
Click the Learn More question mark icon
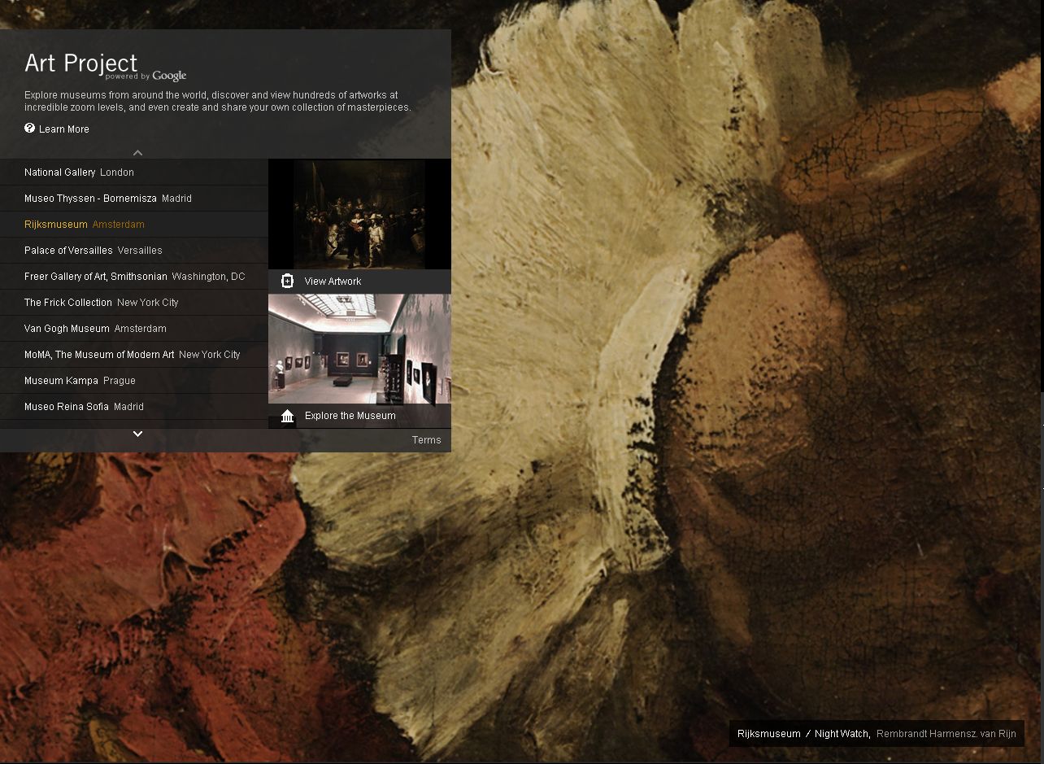click(30, 129)
